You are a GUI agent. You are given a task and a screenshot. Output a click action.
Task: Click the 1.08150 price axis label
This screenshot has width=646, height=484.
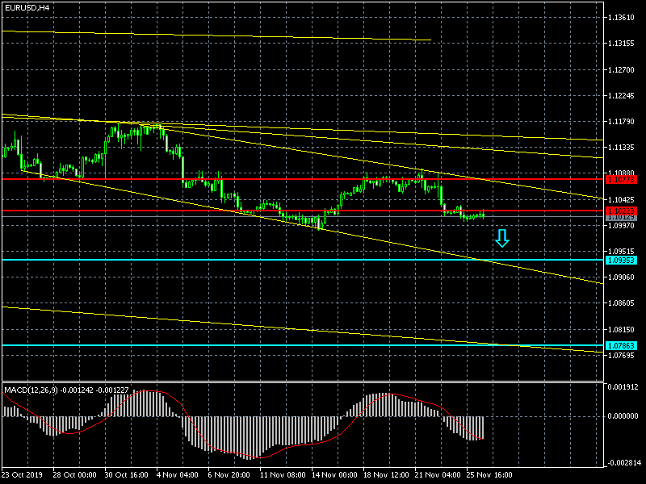tap(621, 330)
